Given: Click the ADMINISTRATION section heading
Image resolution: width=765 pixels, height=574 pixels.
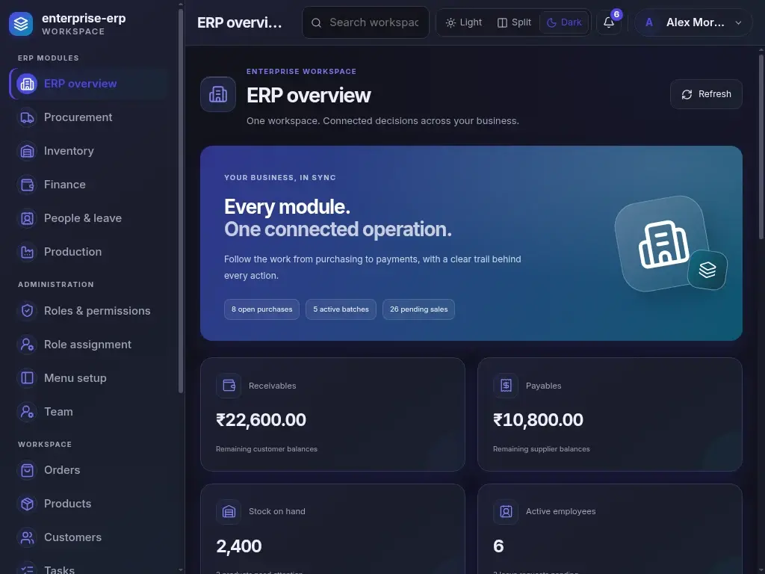Looking at the screenshot, I should point(56,285).
